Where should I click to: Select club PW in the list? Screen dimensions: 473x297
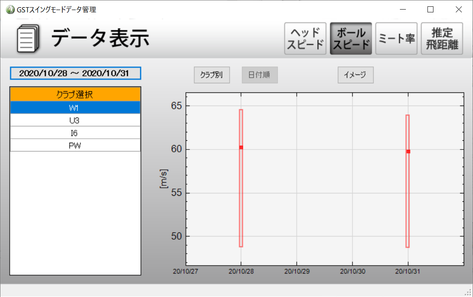pyautogui.click(x=76, y=146)
